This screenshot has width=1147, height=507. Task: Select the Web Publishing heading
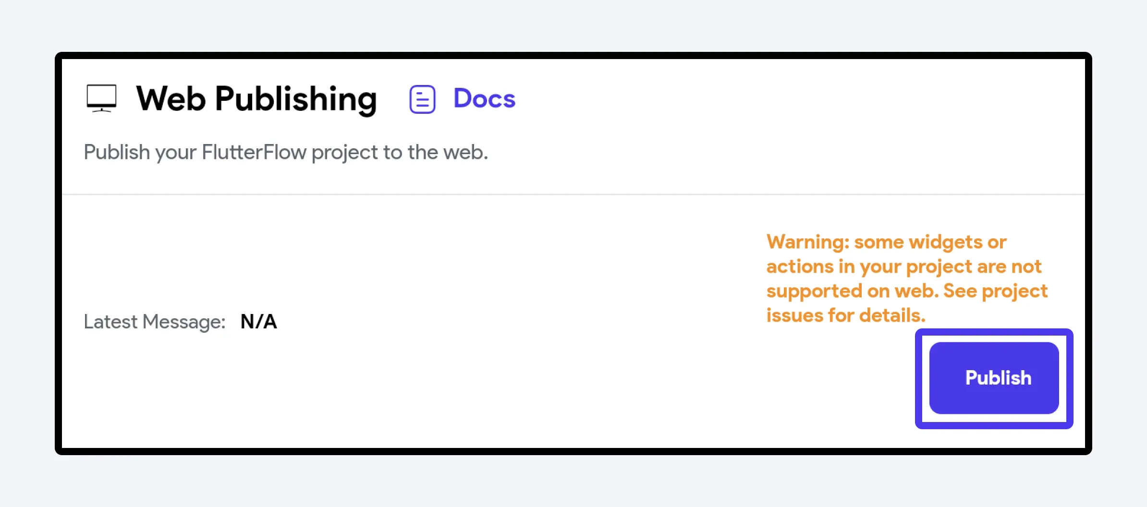pyautogui.click(x=256, y=99)
